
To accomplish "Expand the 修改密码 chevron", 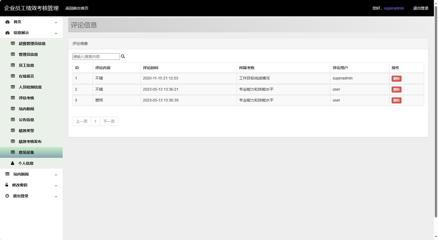I will [56, 186].
